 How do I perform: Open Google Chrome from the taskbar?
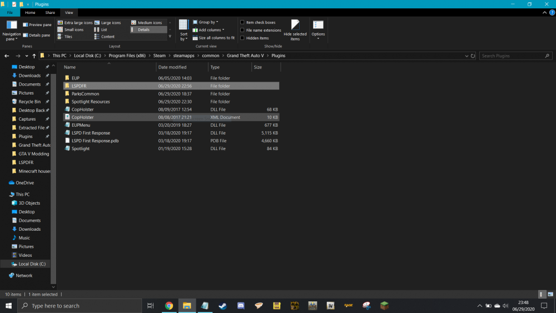(169, 306)
